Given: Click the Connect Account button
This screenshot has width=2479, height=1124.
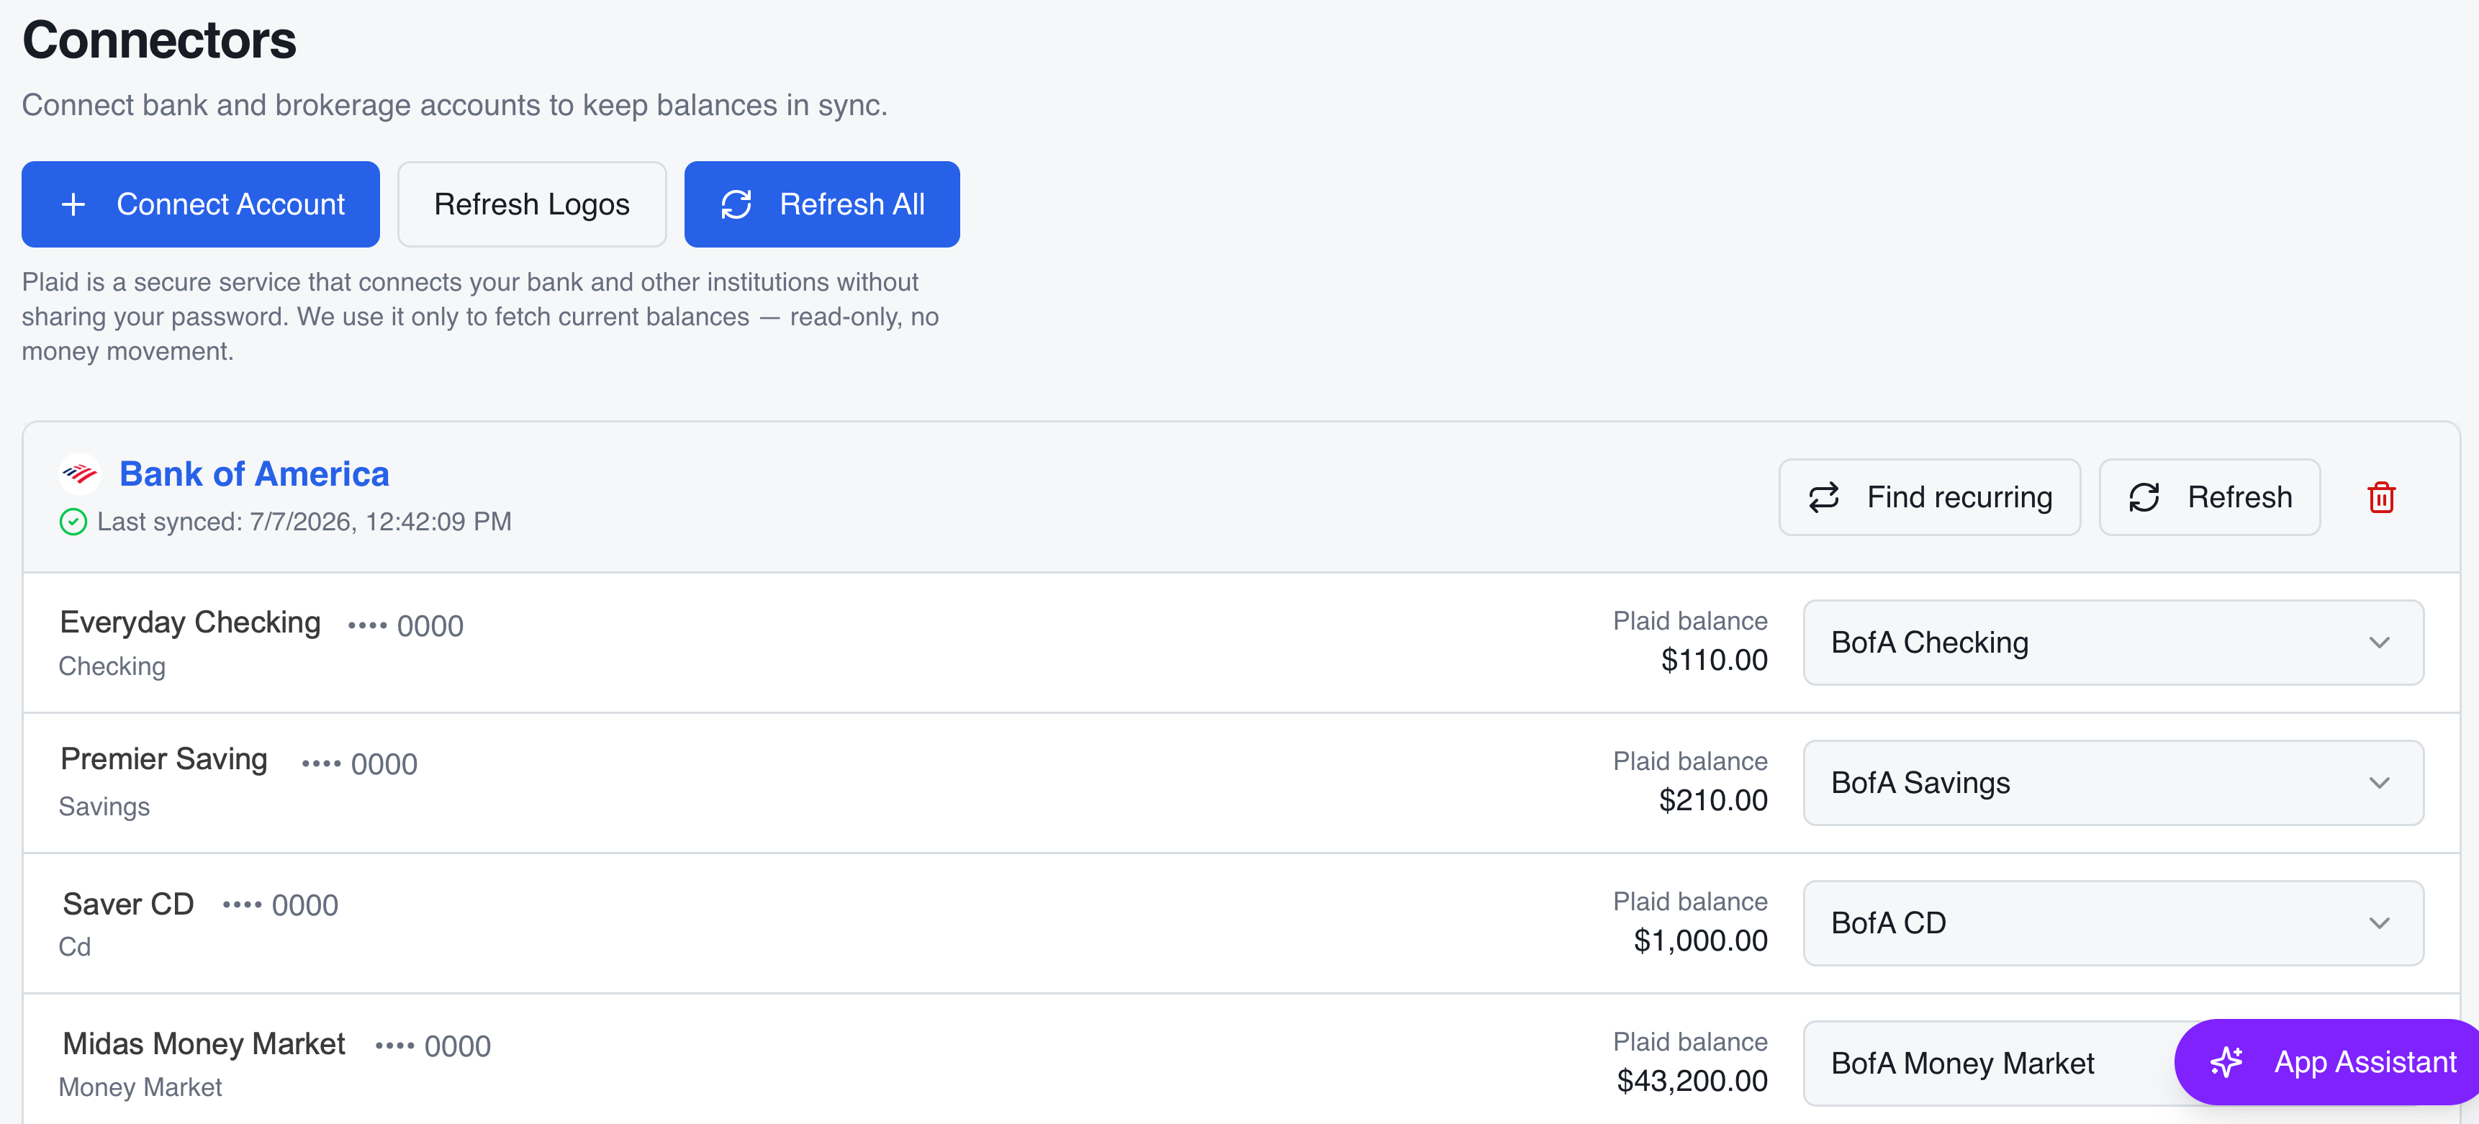Looking at the screenshot, I should click(200, 204).
